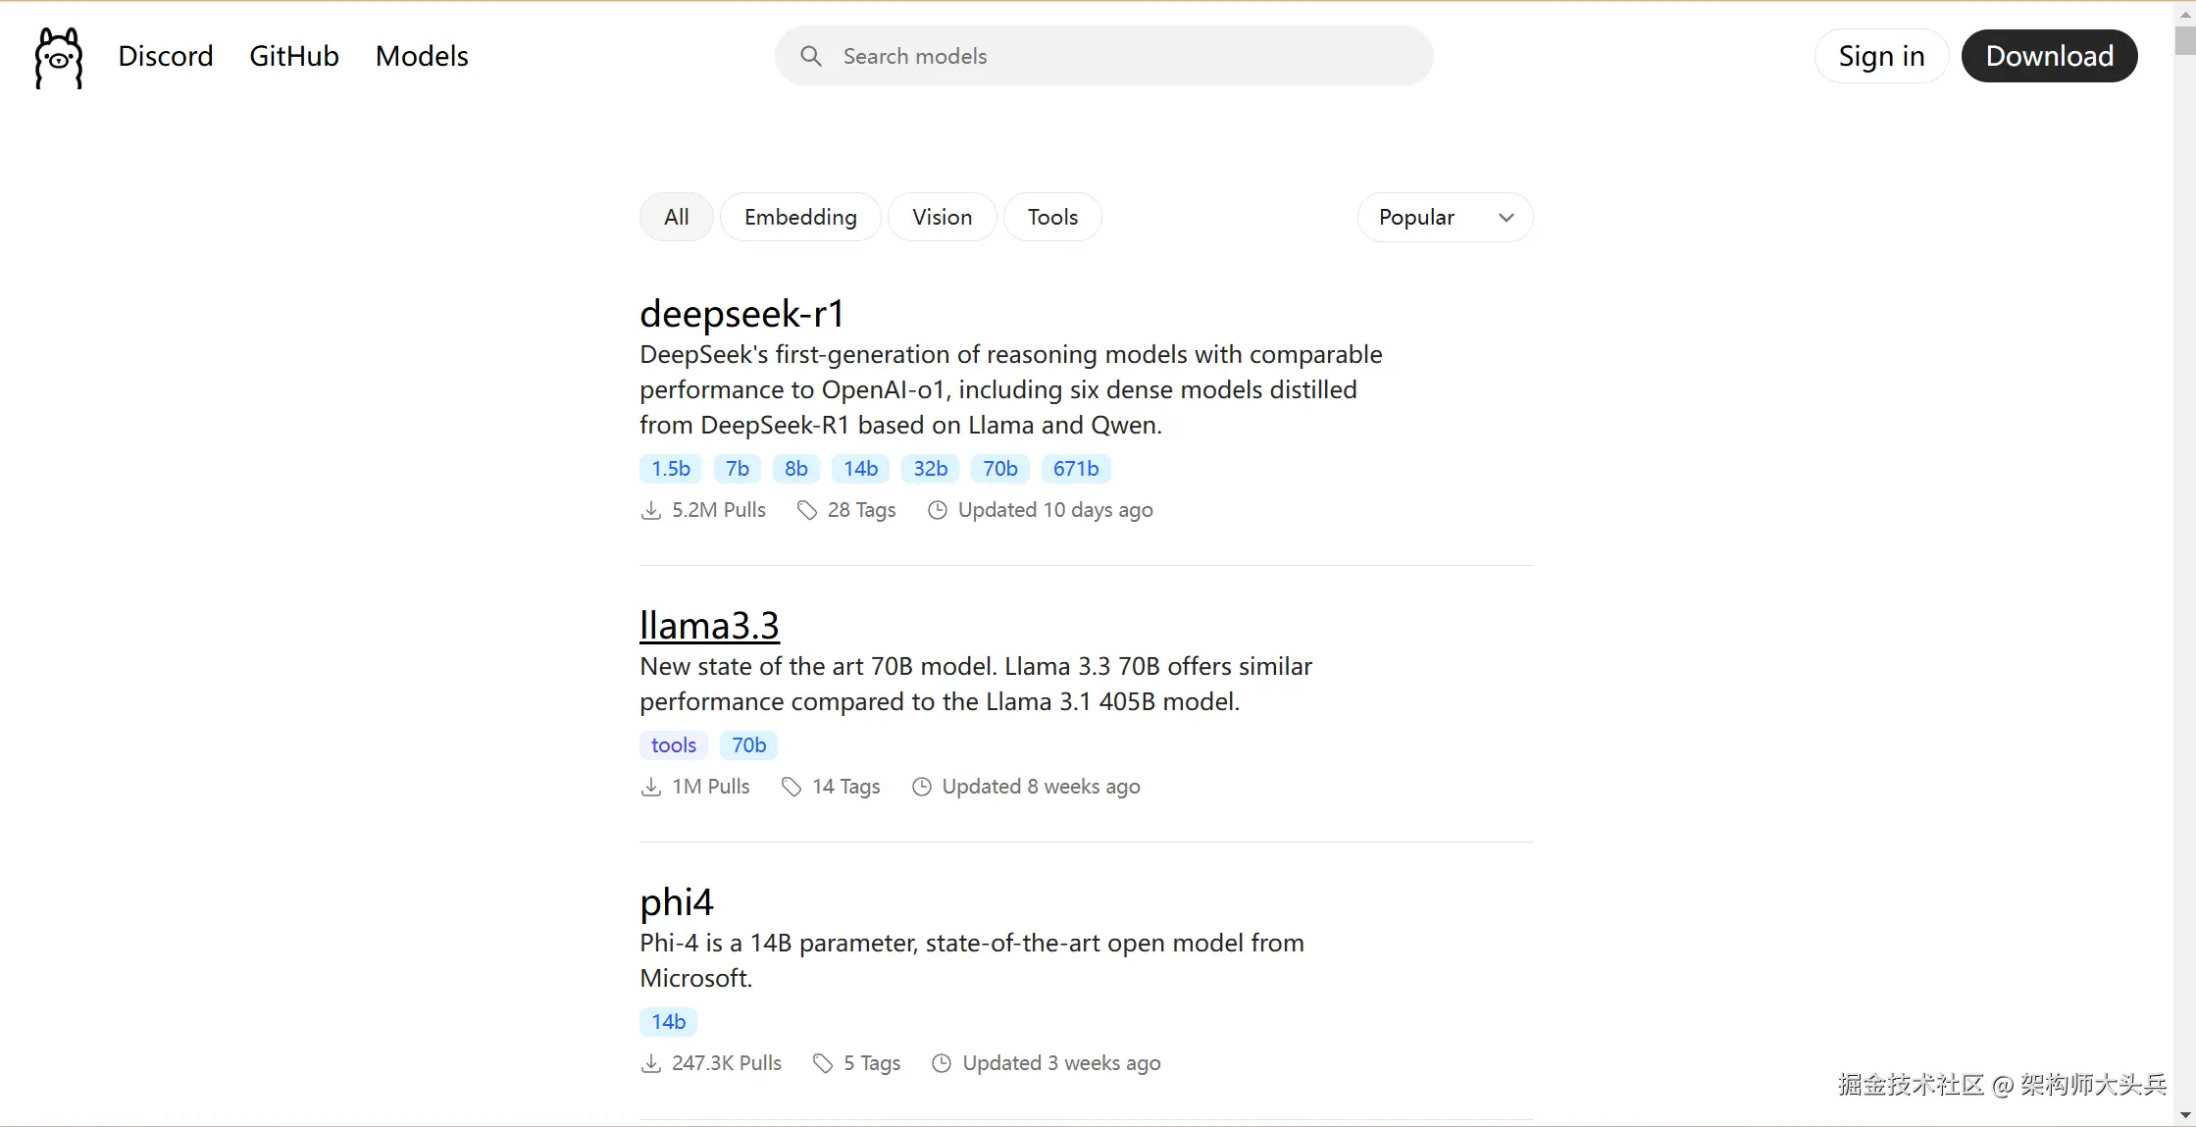The height and width of the screenshot is (1127, 2196).
Task: Toggle the Embedding filter
Action: tap(800, 217)
